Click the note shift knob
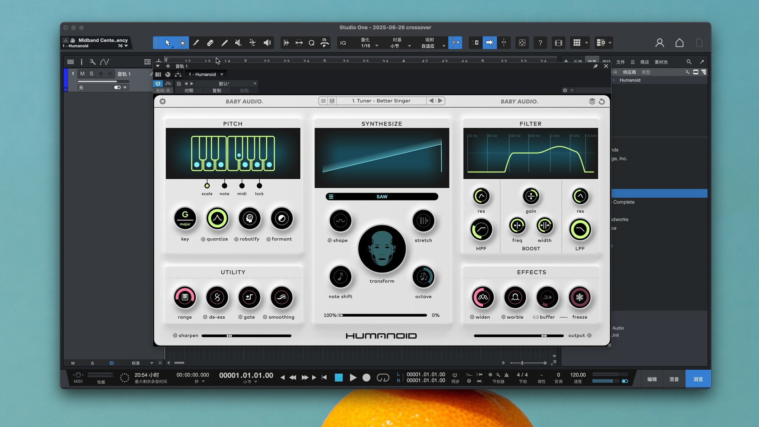Screen dimensions: 759x427 pos(340,277)
